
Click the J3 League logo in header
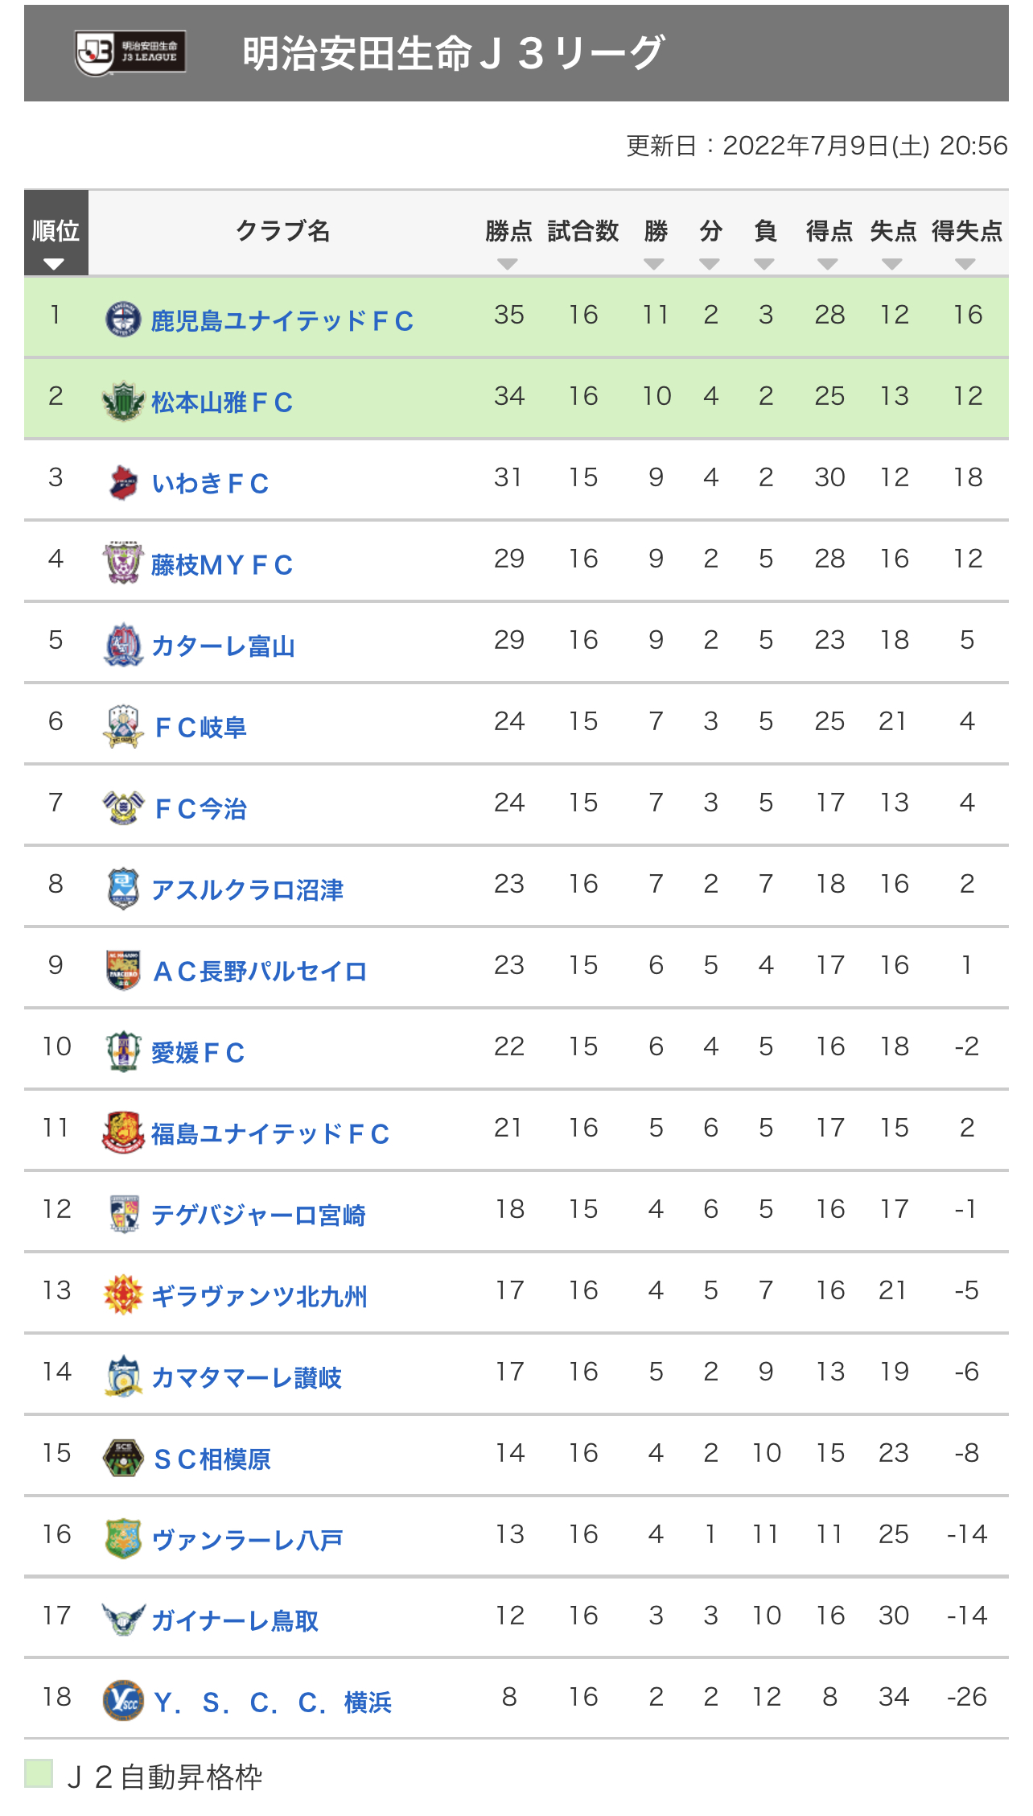tap(130, 53)
